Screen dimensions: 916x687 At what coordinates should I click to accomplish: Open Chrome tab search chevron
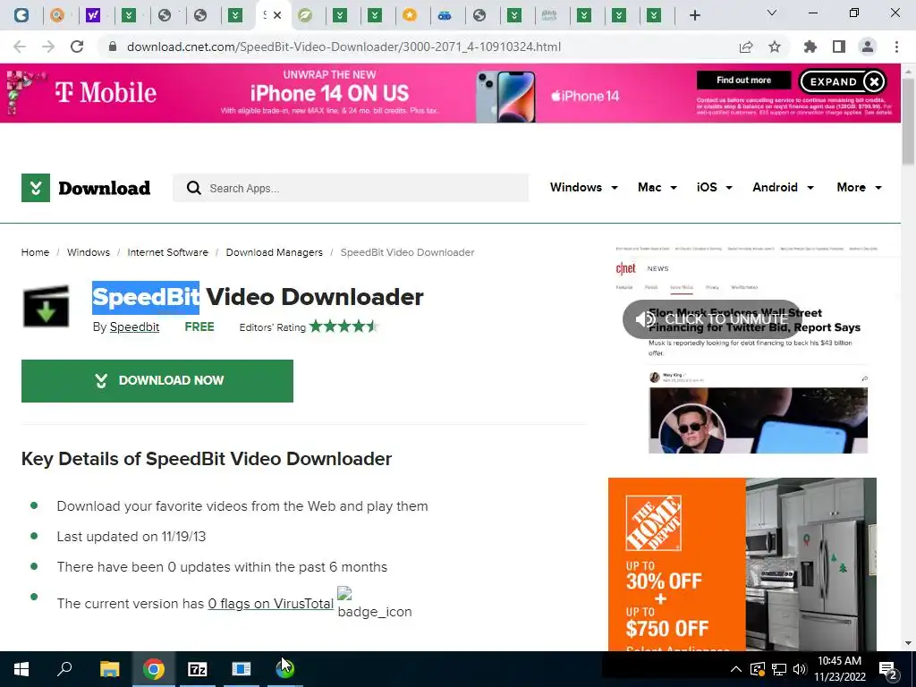[772, 13]
